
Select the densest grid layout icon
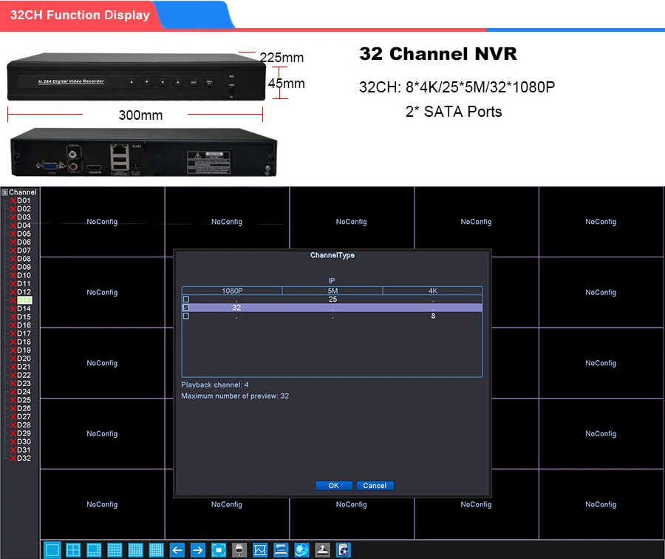pos(156,550)
